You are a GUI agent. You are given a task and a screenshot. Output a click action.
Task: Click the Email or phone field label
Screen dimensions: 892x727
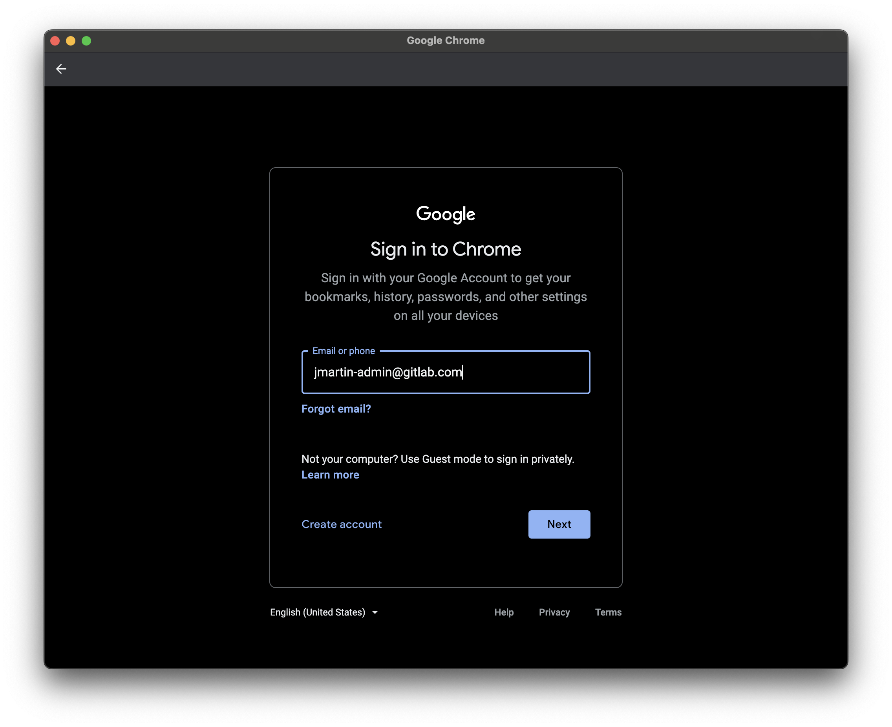pos(344,351)
